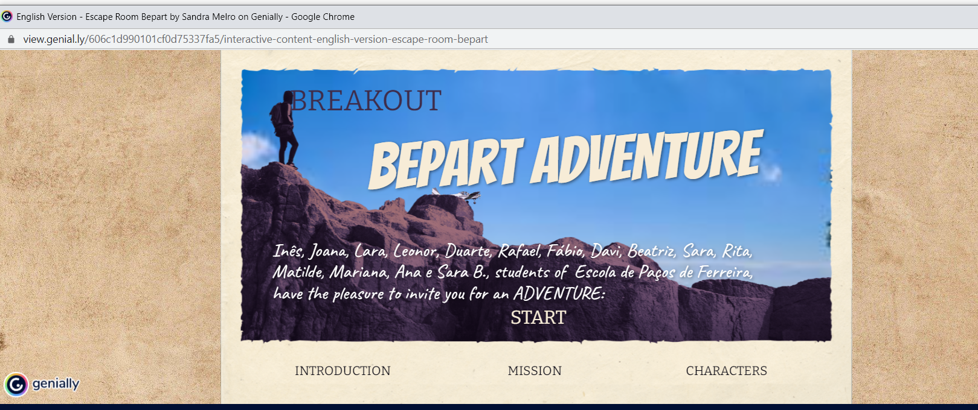Click the 'have the pleasure to invite you' line
The width and height of the screenshot is (978, 410).
[439, 294]
